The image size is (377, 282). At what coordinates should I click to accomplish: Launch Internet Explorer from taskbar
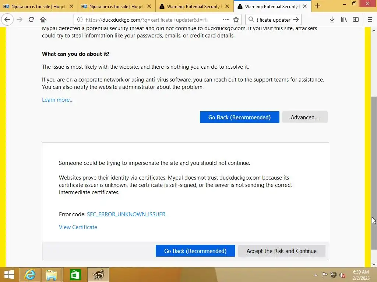click(30, 275)
